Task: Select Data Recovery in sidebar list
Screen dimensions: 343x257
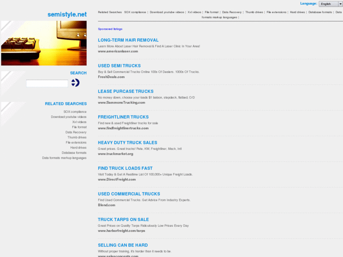Action: pos(76,133)
